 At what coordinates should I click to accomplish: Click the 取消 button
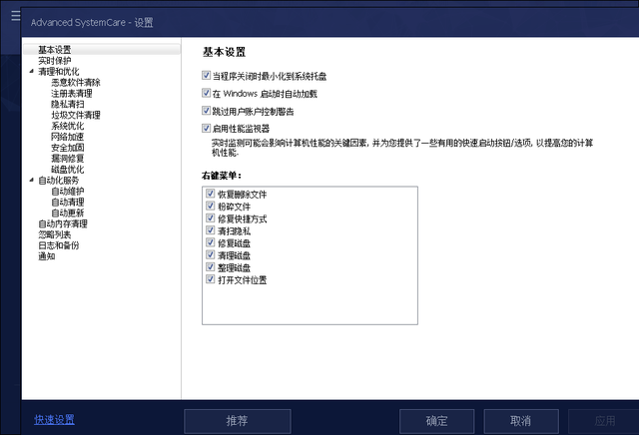pos(521,421)
